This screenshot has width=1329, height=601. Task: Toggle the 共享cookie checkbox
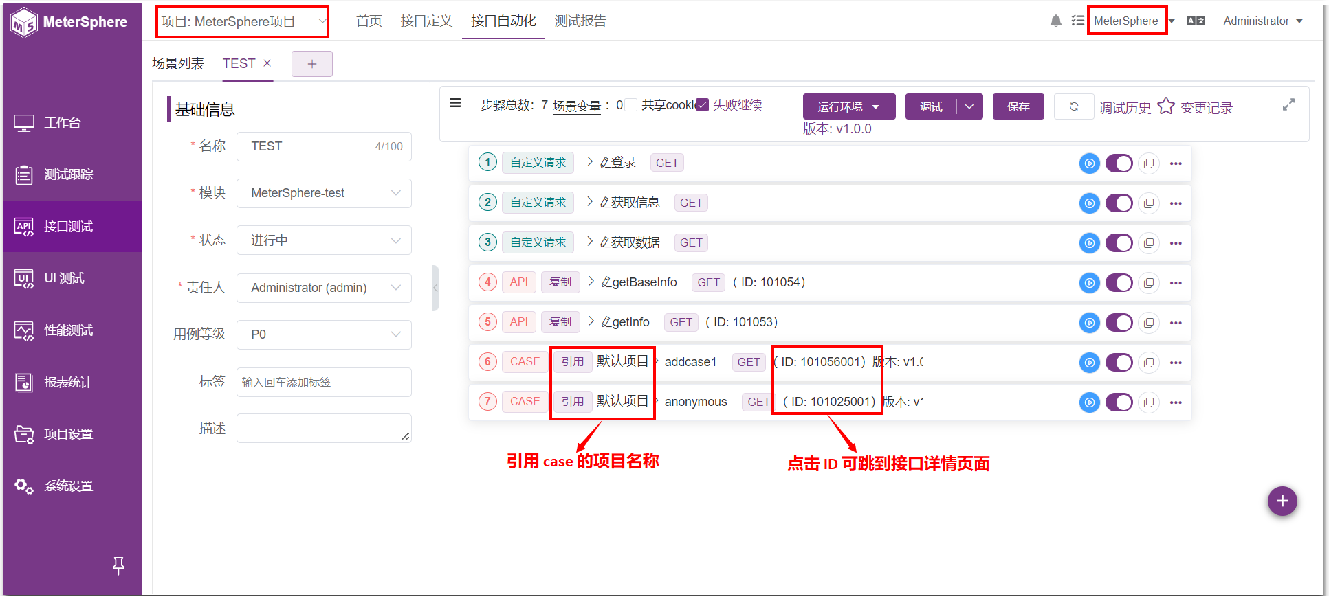coord(630,105)
